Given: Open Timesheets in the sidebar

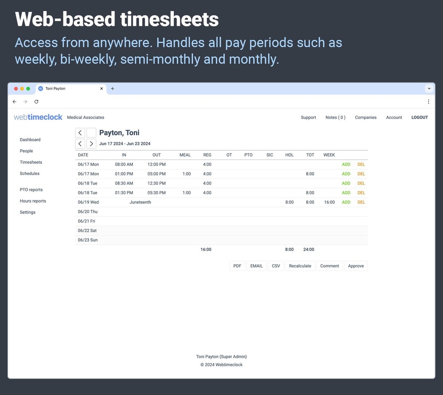Looking at the screenshot, I should 31,162.
